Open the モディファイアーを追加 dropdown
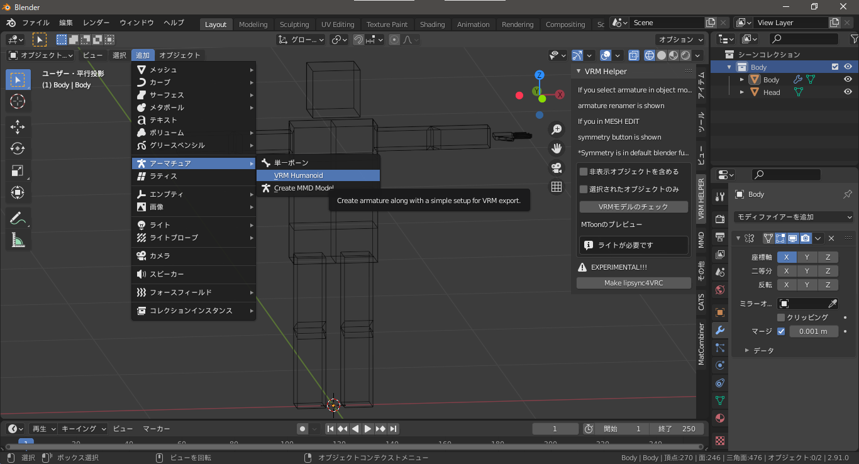This screenshot has width=859, height=464. pos(794,217)
